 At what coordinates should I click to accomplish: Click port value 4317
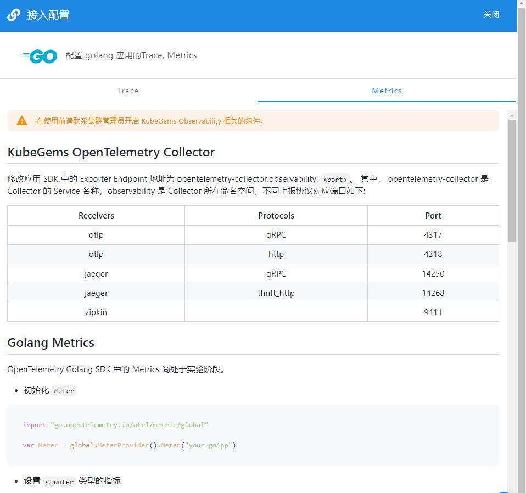point(433,235)
